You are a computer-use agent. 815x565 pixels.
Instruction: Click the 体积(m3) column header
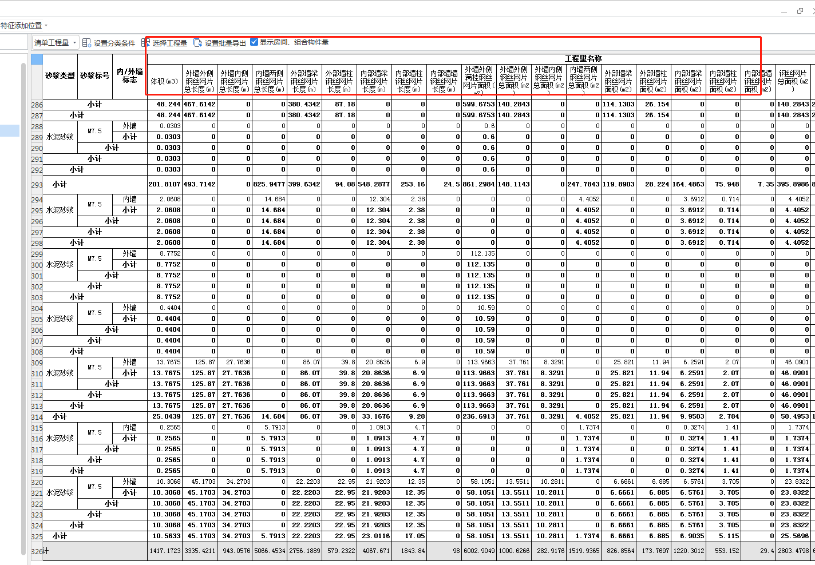pyautogui.click(x=165, y=81)
